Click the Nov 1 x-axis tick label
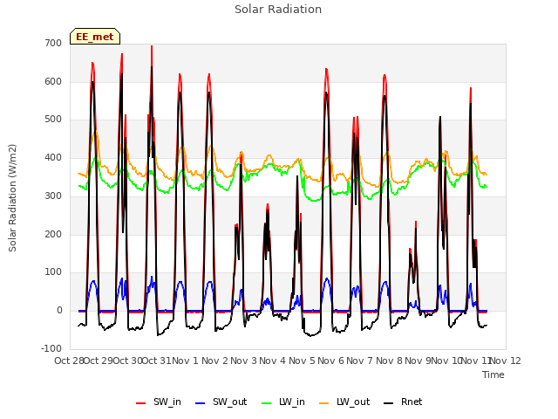 (x=186, y=361)
